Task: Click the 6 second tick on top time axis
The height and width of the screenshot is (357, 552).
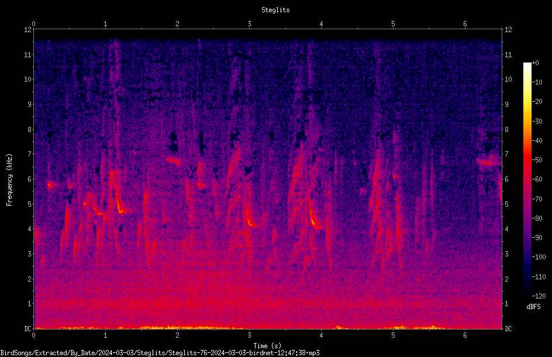Action: [x=465, y=24]
